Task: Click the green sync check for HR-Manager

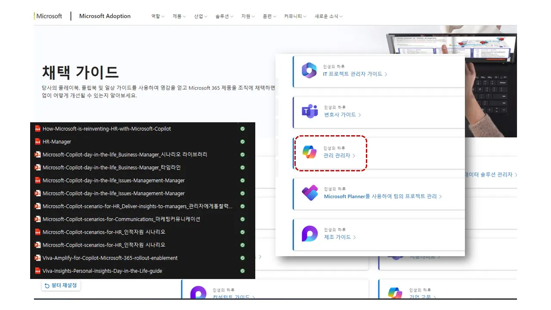Action: point(242,142)
